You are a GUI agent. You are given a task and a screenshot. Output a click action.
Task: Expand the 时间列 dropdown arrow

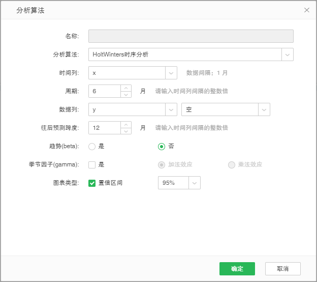coord(171,73)
